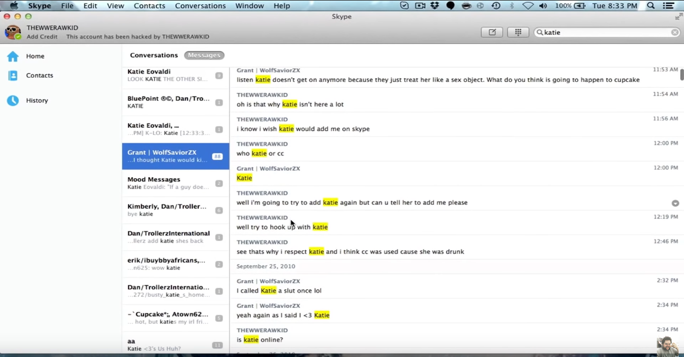Click the black speech bubble menu bar icon
Viewport: 684px width, 357px height.
[450, 5]
